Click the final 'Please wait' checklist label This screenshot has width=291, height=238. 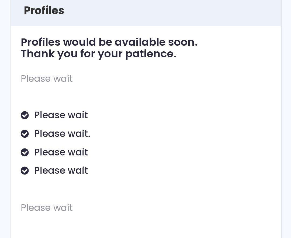coord(61,170)
